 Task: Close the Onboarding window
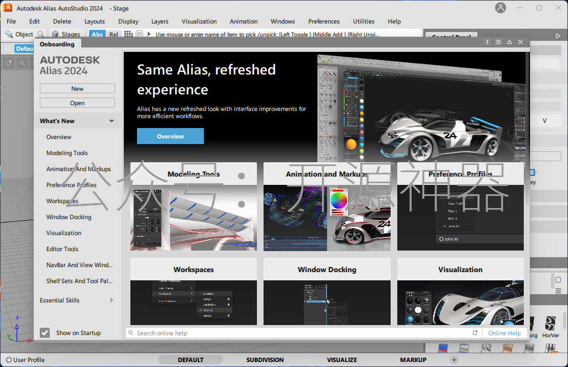point(520,42)
